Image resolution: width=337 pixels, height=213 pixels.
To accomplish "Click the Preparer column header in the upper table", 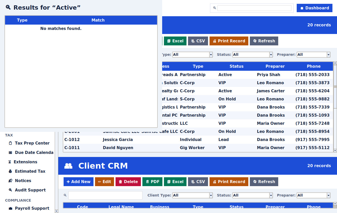I will [x=275, y=66].
